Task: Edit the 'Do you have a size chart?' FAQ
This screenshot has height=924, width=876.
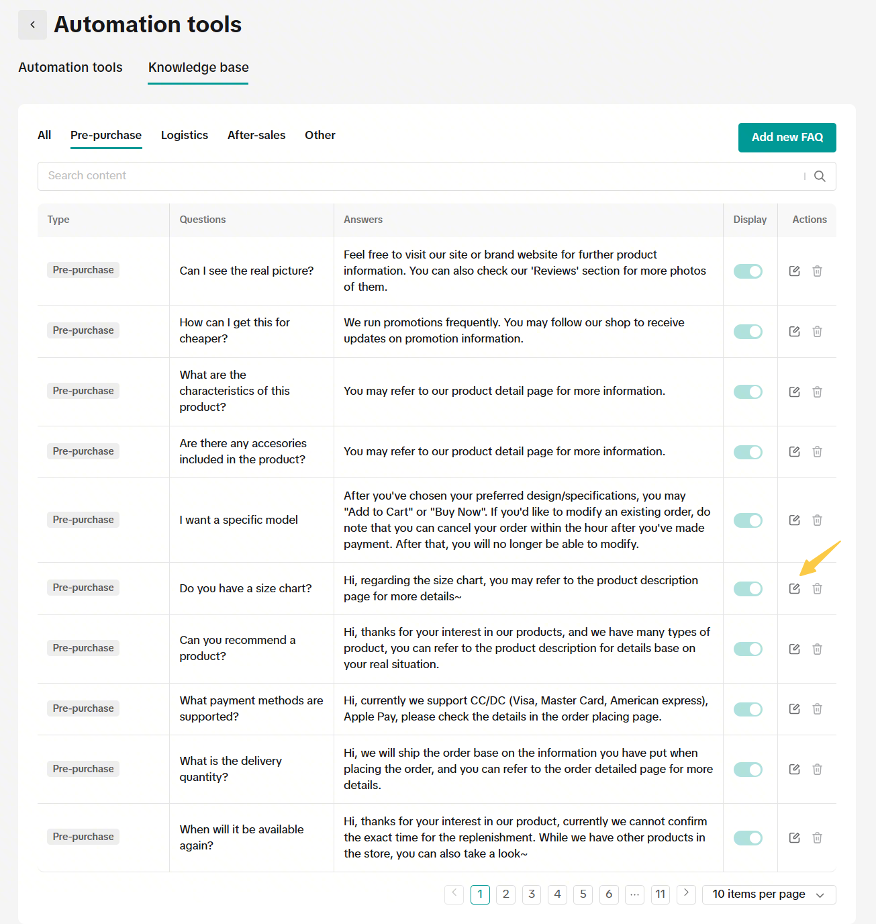Action: [794, 588]
